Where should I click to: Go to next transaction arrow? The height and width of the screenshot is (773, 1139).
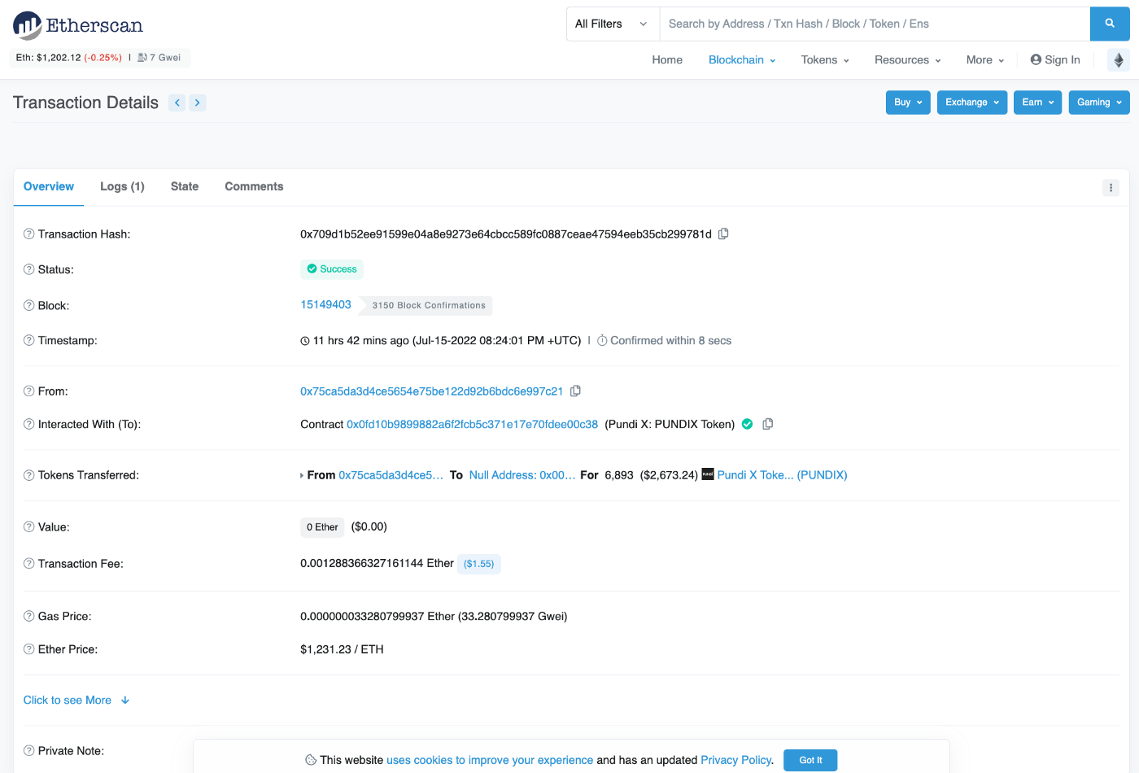pyautogui.click(x=198, y=103)
